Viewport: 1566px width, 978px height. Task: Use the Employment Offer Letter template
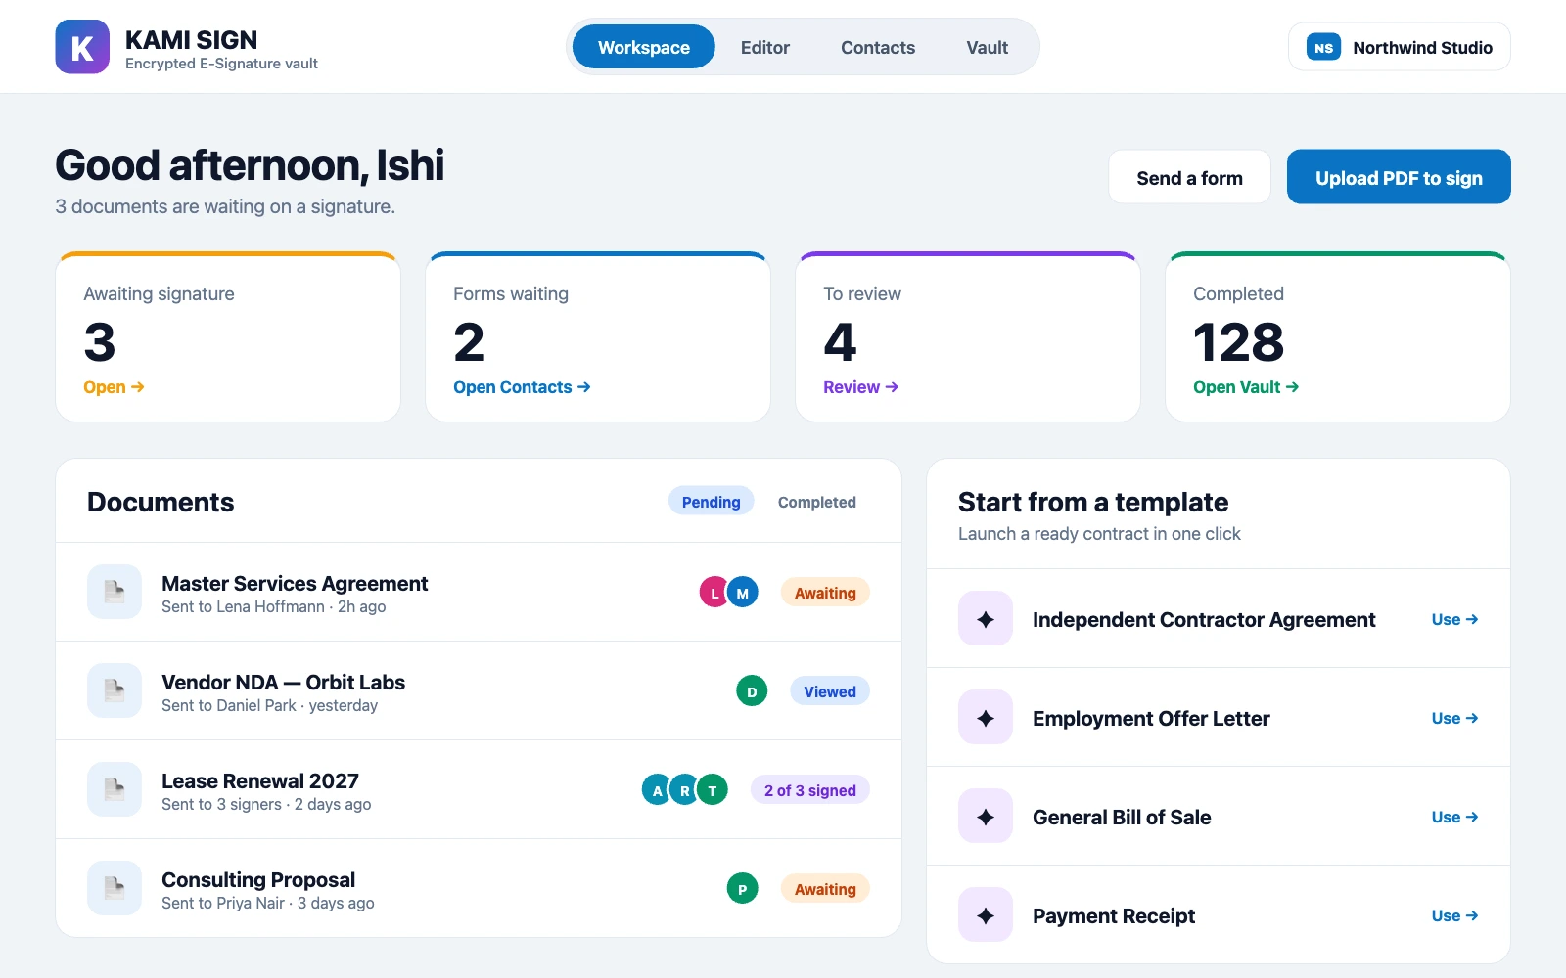[x=1454, y=717]
